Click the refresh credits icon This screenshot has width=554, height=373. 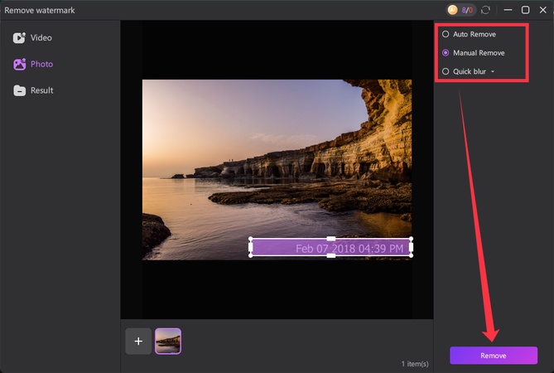click(485, 10)
